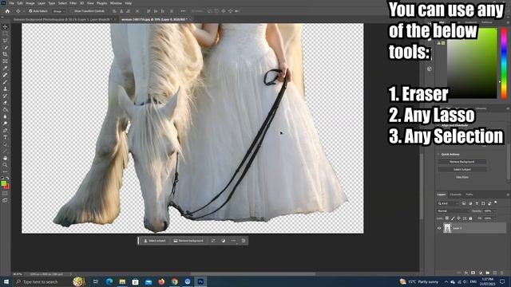Open the layer Kind filter dropdown

(448, 203)
